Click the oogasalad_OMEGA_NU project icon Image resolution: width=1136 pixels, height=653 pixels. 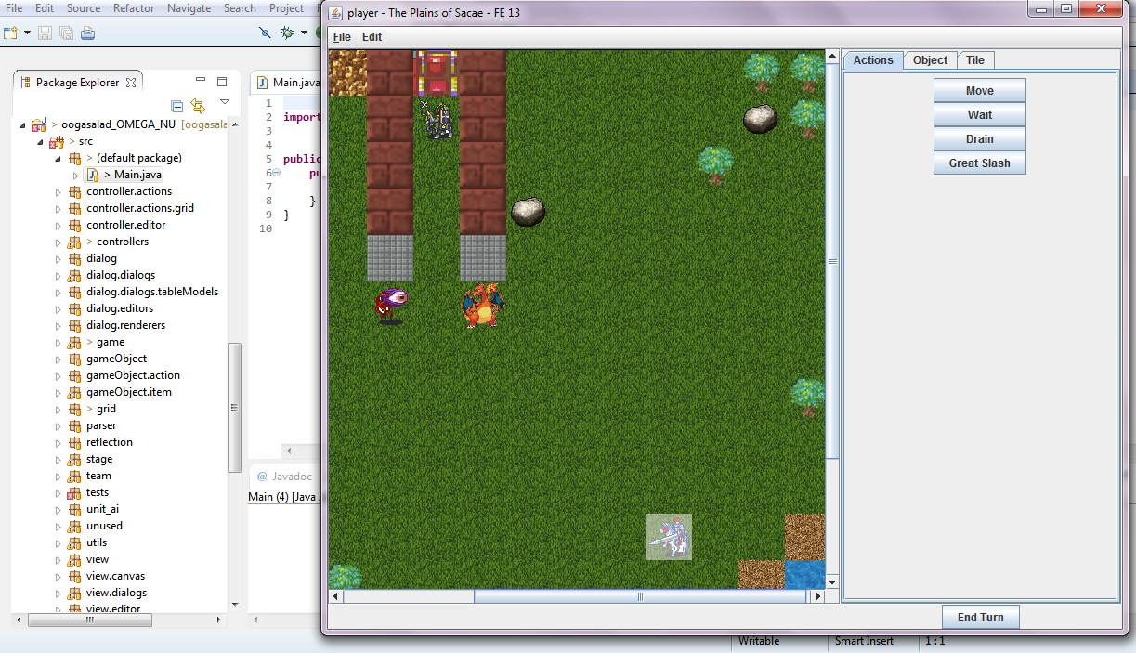pos(39,124)
